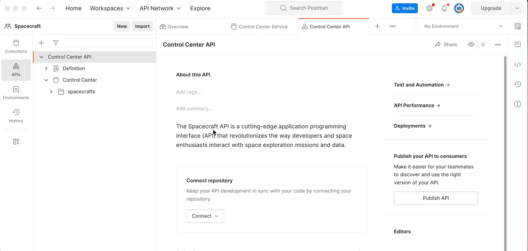Select the Collections icon in the left sidebar
The image size is (528, 251).
[x=16, y=46]
